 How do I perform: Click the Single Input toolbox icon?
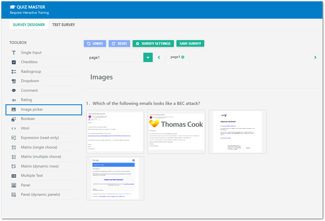[x=14, y=53]
